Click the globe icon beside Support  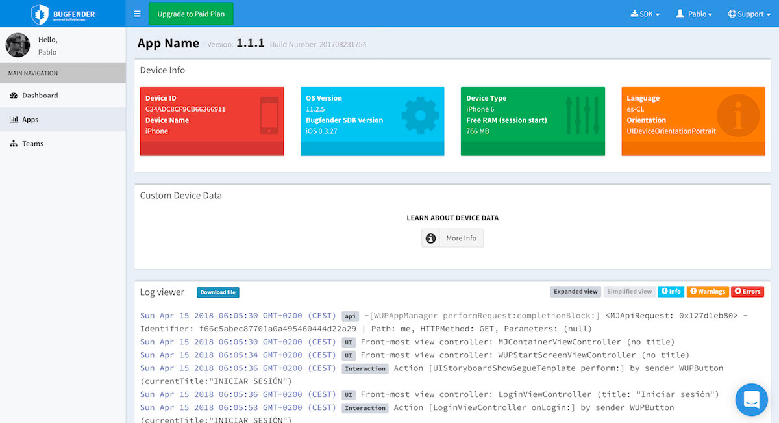[732, 14]
